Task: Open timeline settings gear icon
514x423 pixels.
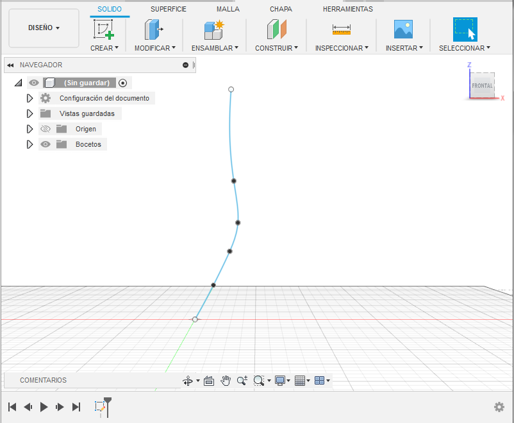Action: pos(499,407)
